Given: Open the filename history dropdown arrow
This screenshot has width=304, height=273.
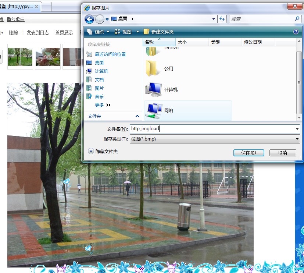Looking at the screenshot, I should point(297,129).
